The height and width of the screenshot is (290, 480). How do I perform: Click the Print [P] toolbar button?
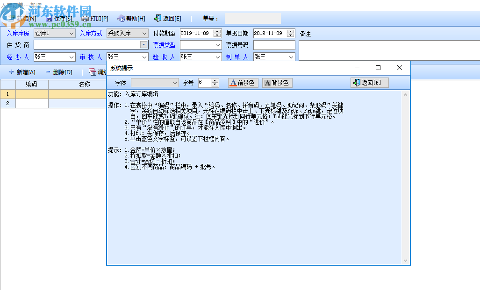click(95, 19)
